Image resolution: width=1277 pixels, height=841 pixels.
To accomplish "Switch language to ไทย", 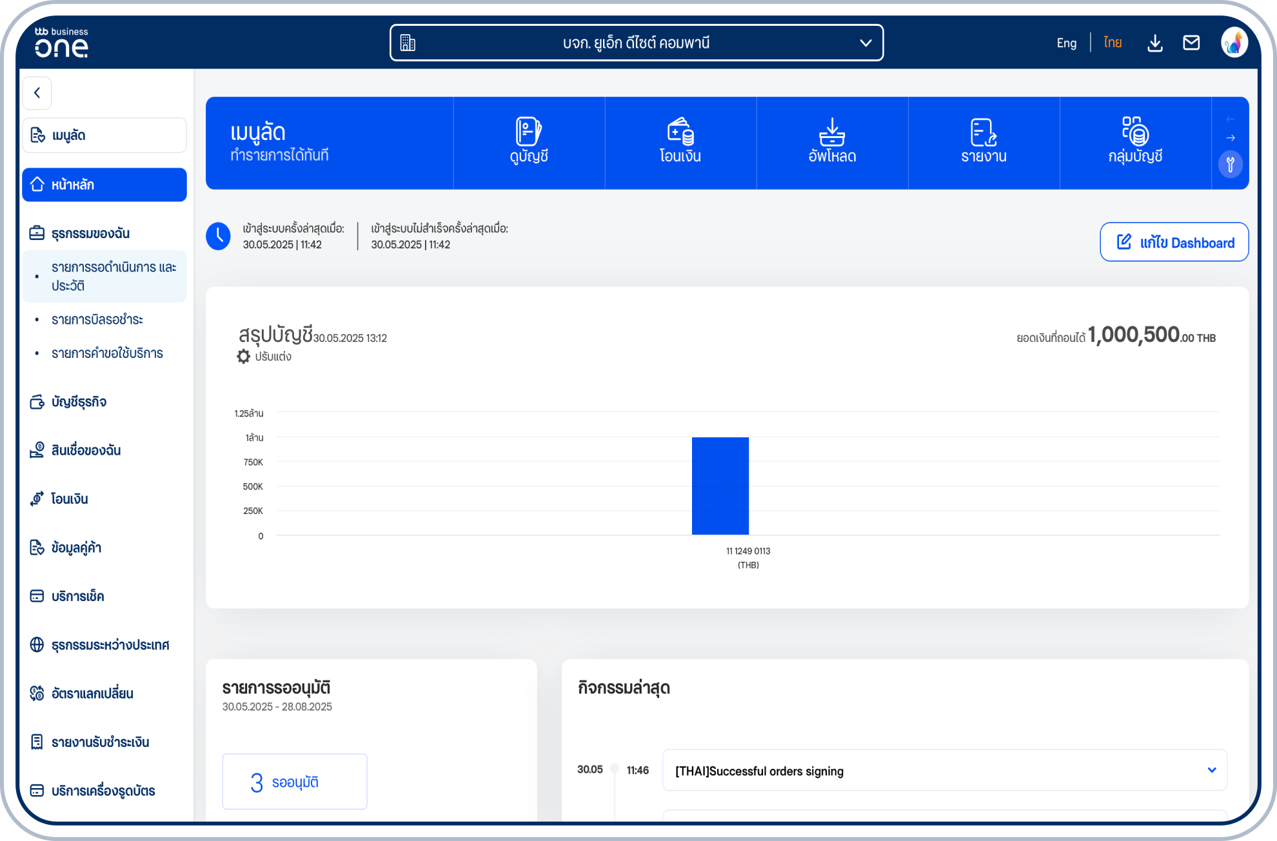I will pos(1113,43).
